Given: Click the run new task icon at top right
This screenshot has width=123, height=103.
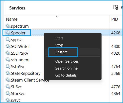Looking at the screenshot, I should (x=116, y=7).
